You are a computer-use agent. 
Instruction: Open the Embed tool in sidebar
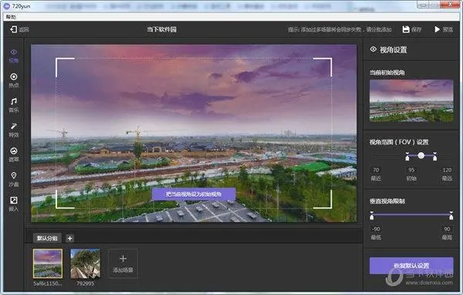(x=14, y=204)
